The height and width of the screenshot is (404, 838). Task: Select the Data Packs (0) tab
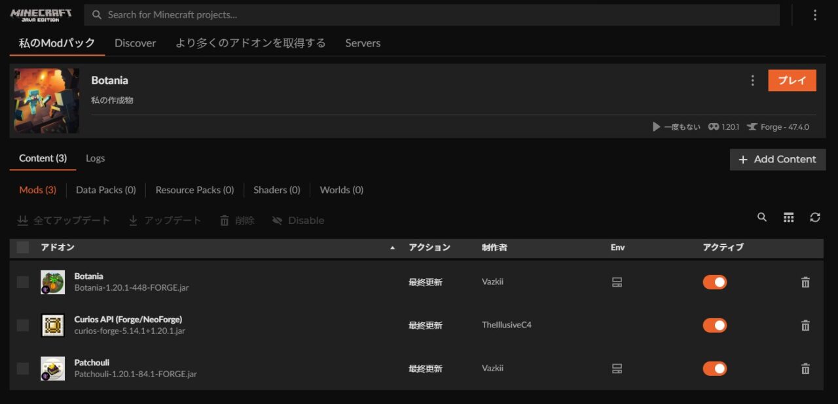click(x=106, y=190)
